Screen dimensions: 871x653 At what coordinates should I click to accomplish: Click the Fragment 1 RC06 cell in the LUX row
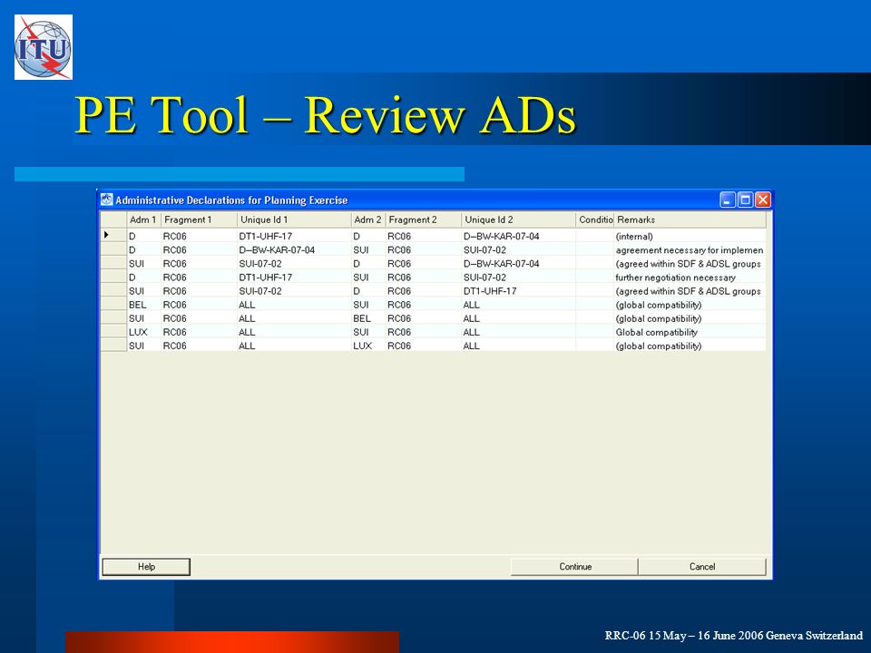click(199, 332)
